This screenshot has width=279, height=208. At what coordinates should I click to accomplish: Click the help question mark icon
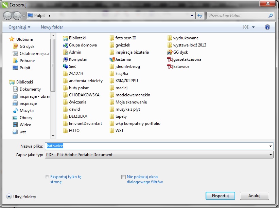(x=267, y=27)
